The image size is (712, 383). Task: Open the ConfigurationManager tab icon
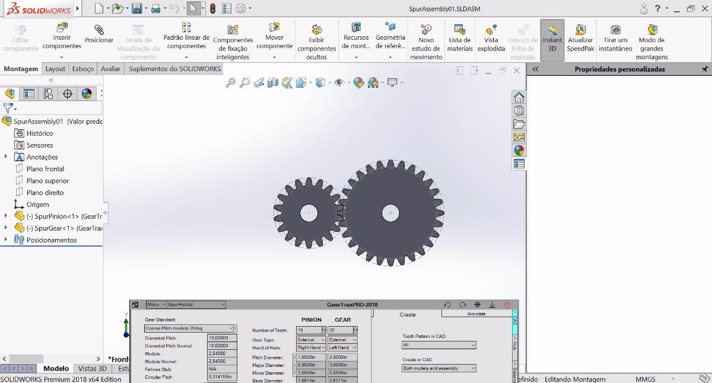pyautogui.click(x=48, y=94)
